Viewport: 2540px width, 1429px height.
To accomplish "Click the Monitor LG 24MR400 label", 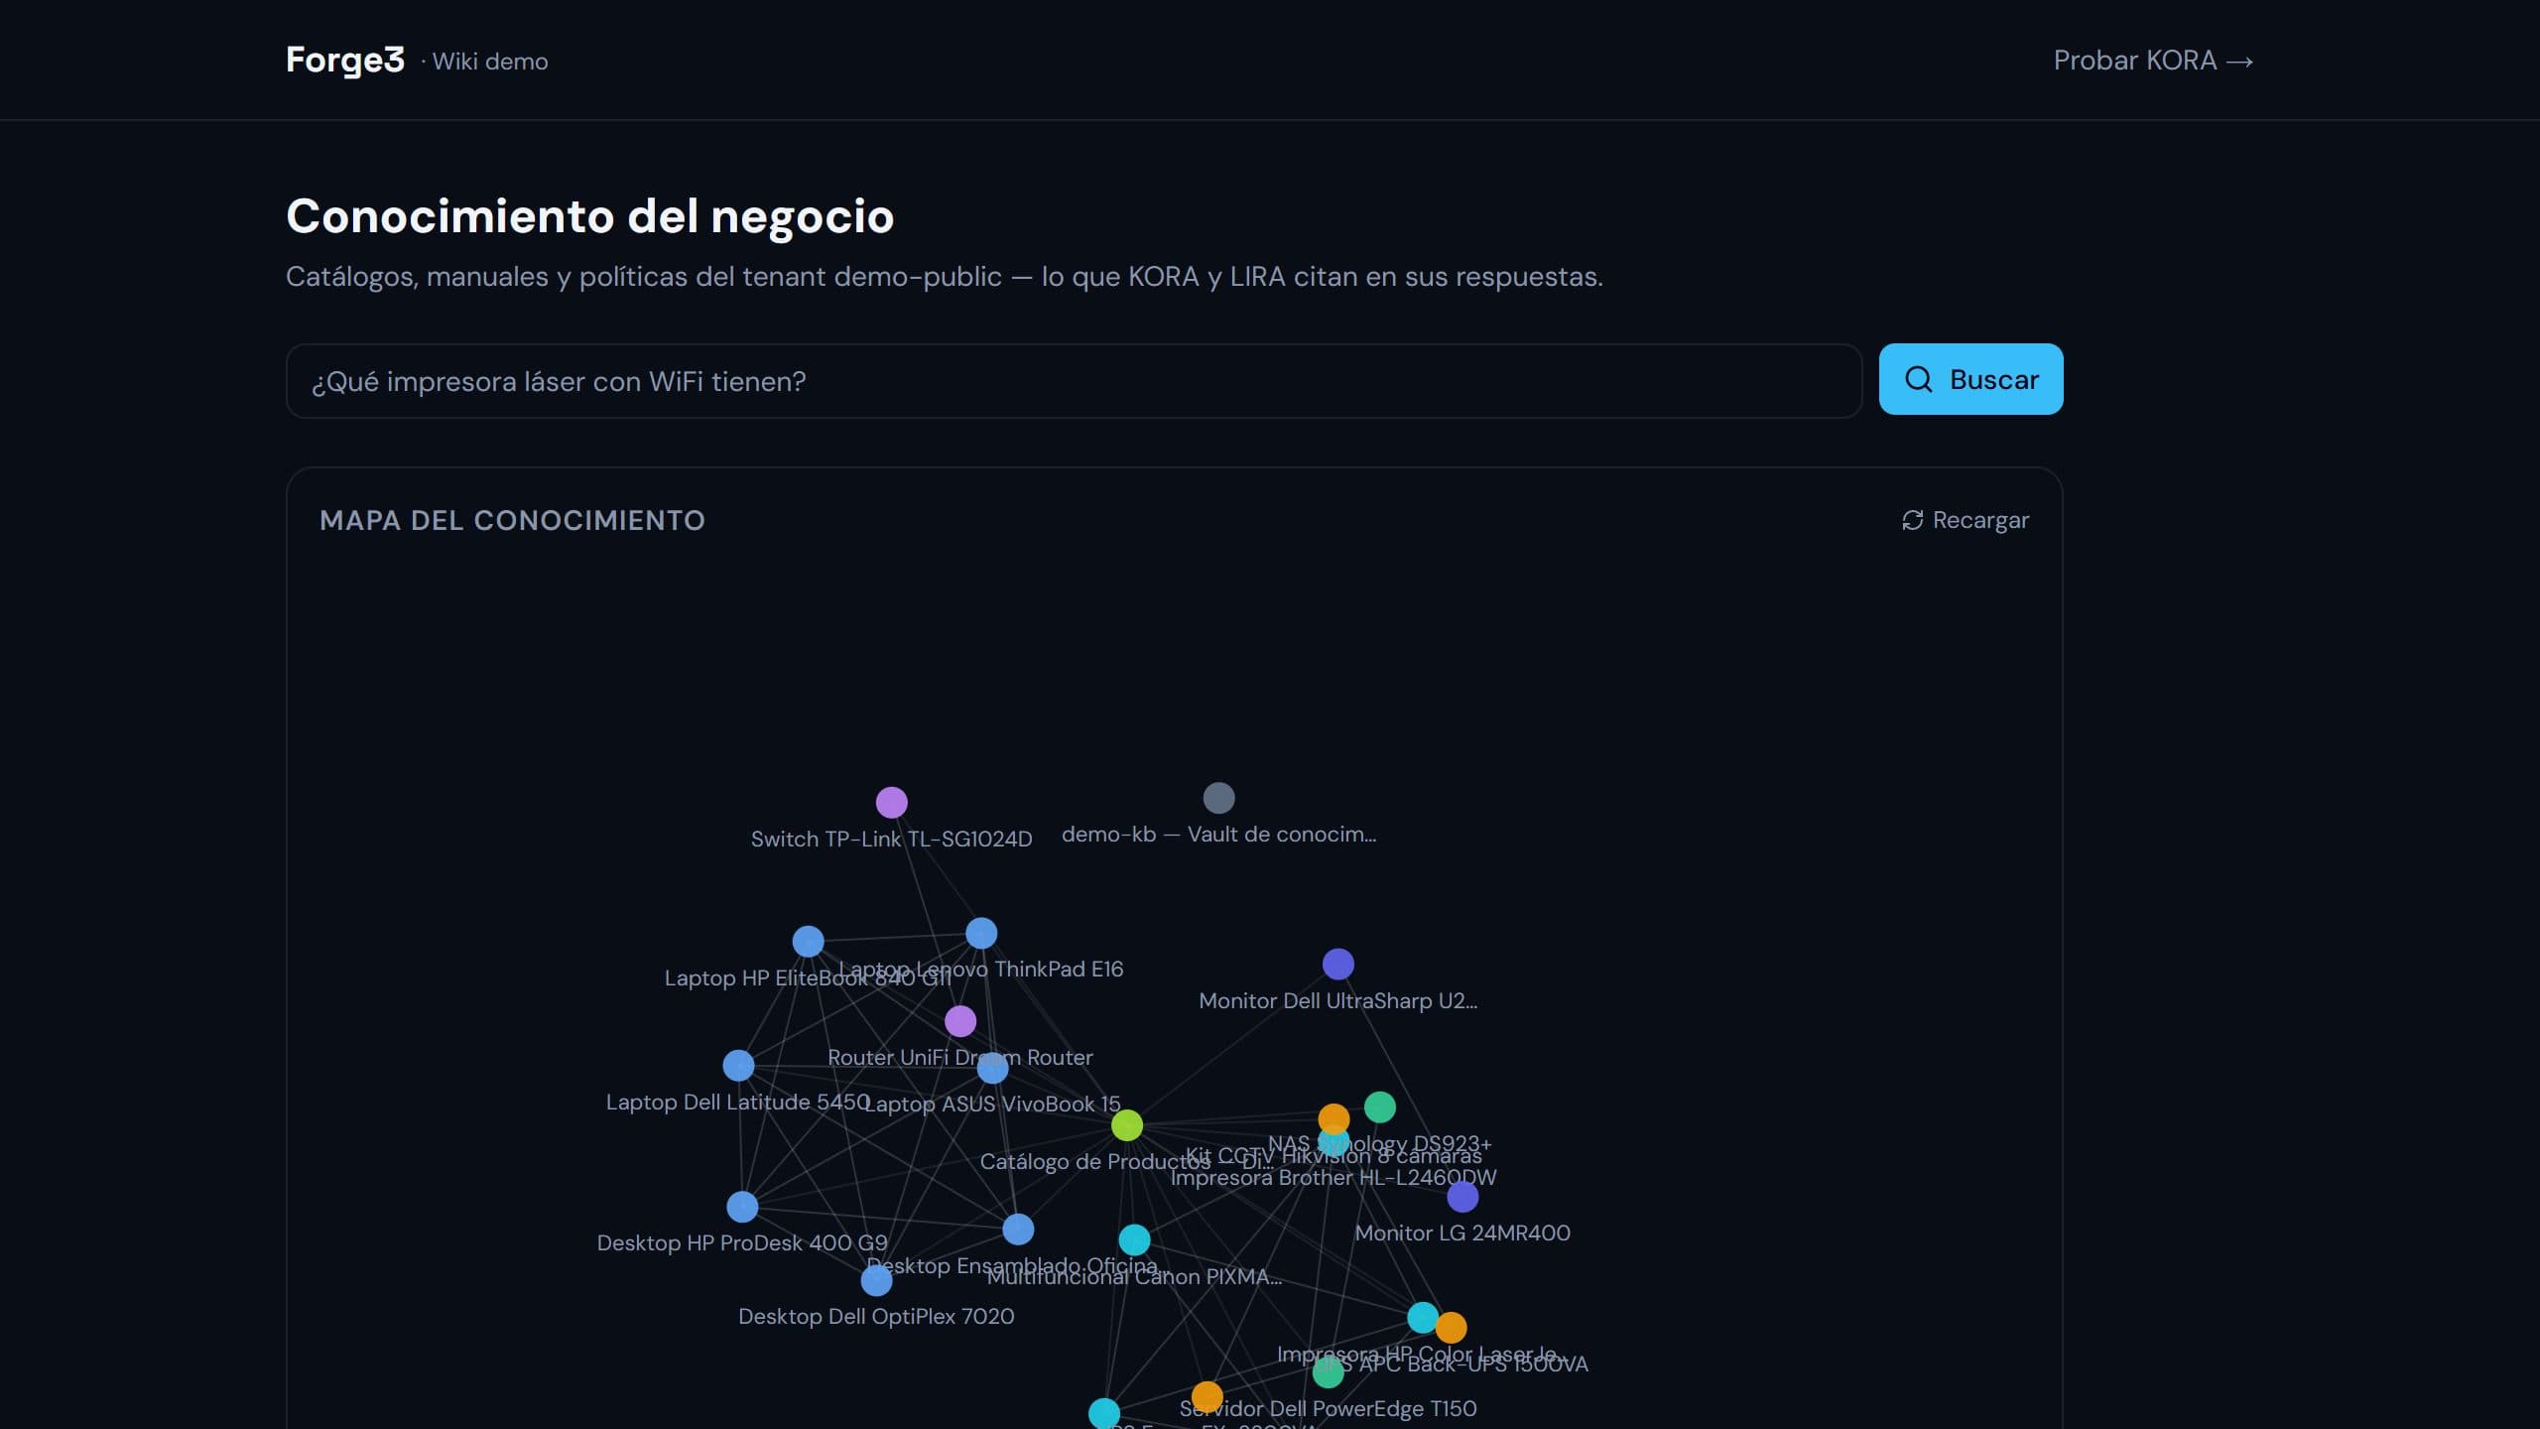I will (x=1462, y=1233).
